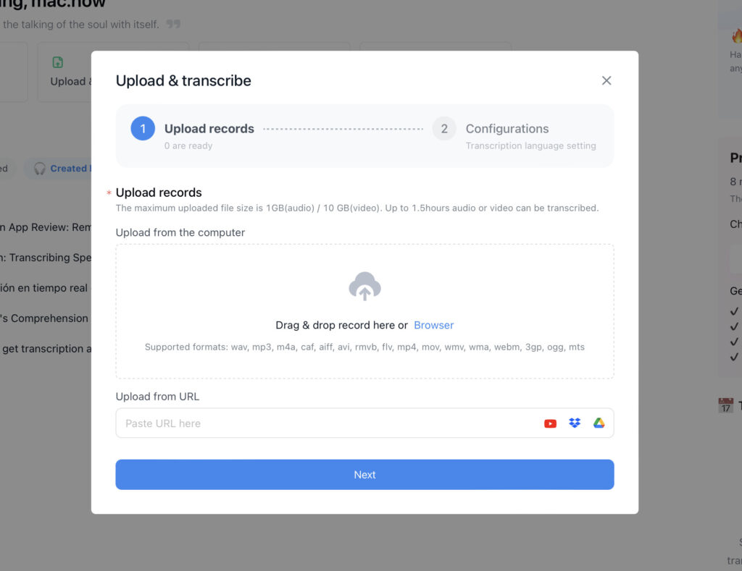The image size is (742, 571).
Task: Close the Upload & transcribe dialog
Action: click(x=606, y=81)
